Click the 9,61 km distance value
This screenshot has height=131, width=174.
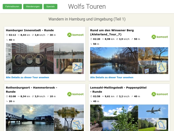pyautogui.click(x=110, y=96)
